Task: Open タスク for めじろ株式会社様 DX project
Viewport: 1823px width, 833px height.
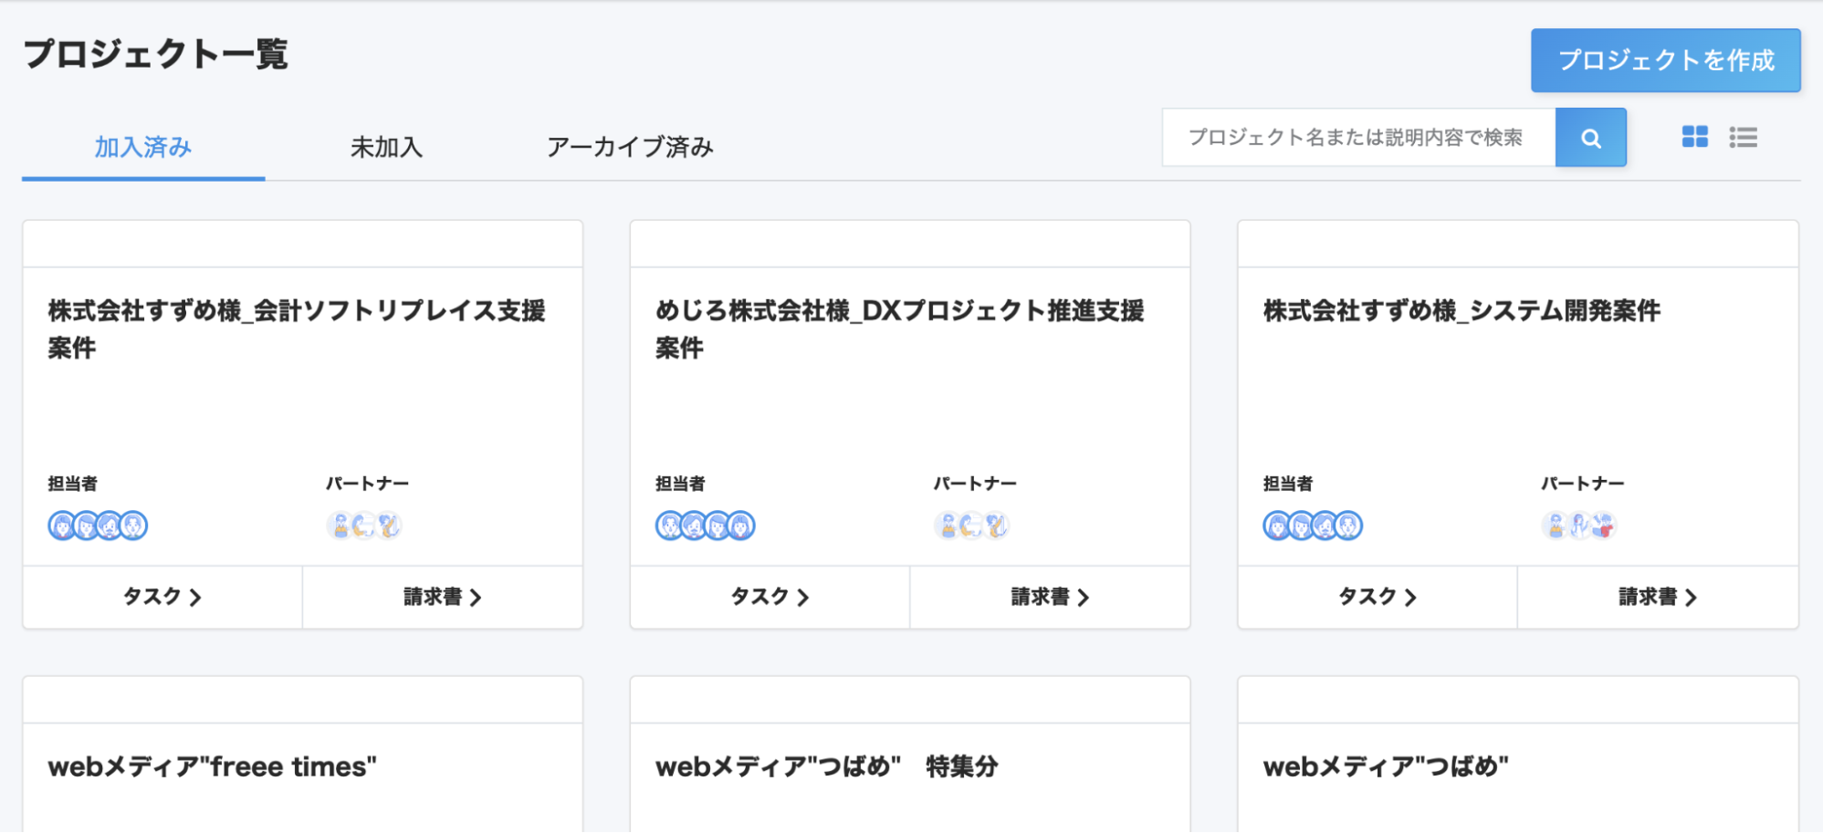Action: [x=770, y=597]
